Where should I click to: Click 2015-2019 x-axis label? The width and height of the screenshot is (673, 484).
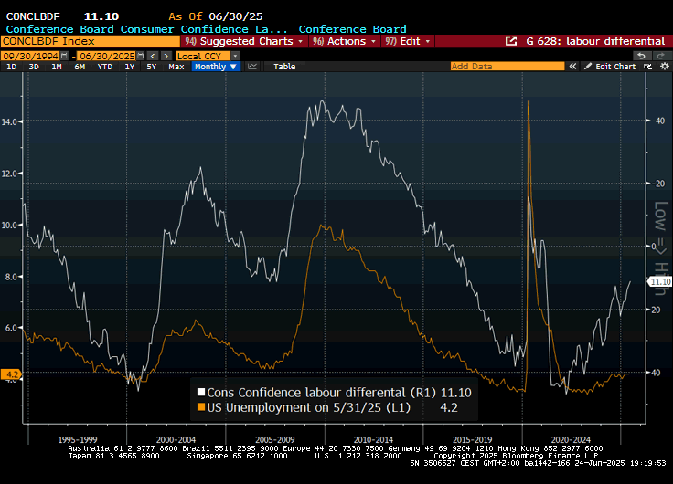[x=472, y=440]
